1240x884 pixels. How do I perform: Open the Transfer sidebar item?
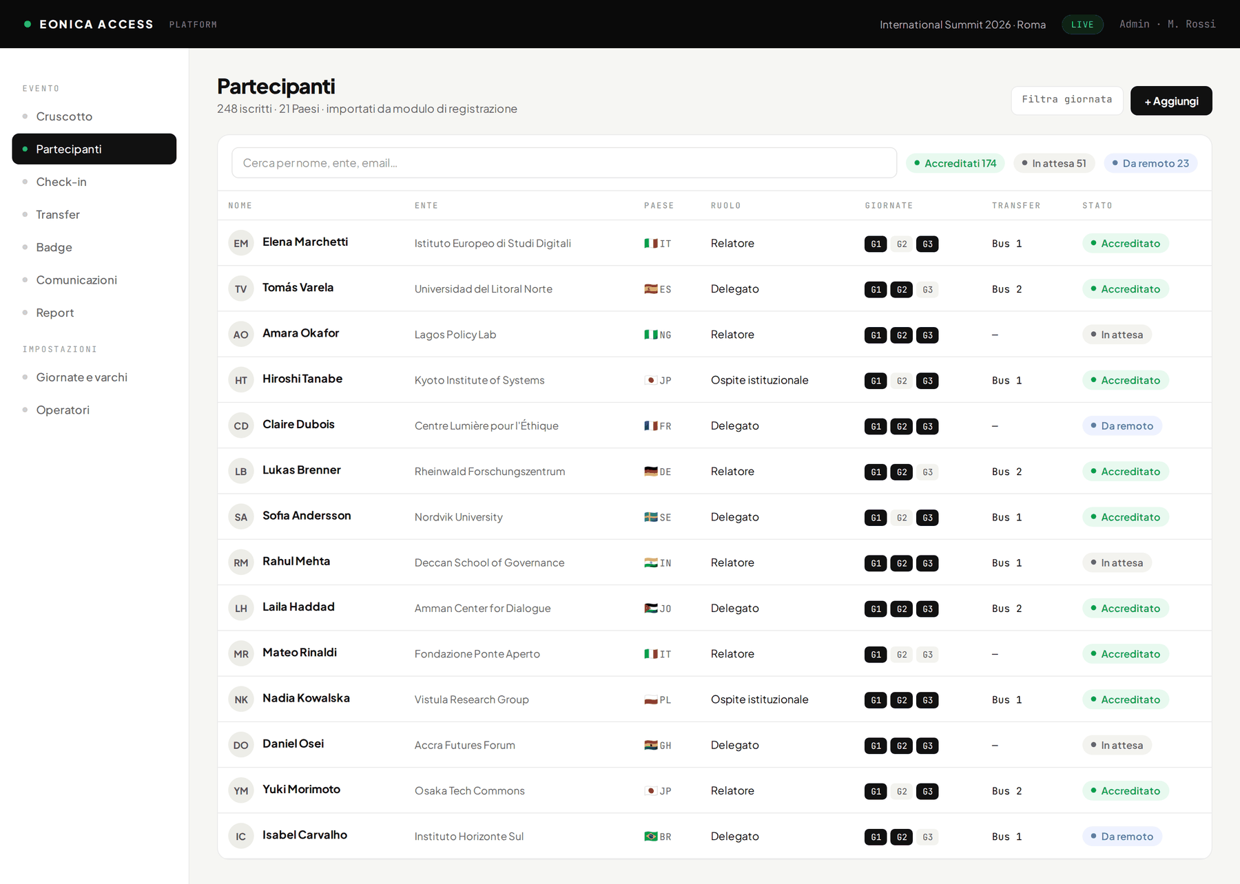coord(94,215)
